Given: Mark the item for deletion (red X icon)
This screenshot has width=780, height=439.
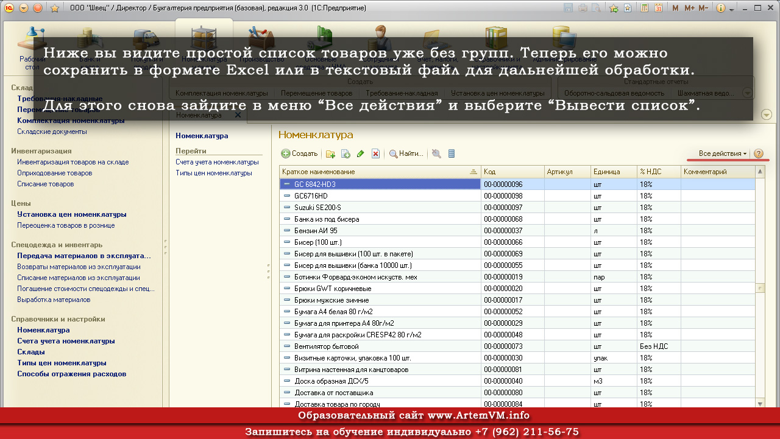Looking at the screenshot, I should 376,153.
